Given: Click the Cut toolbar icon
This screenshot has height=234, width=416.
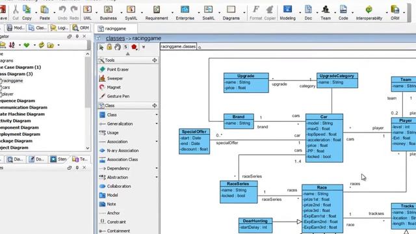Looking at the screenshot, I should click(16, 12).
